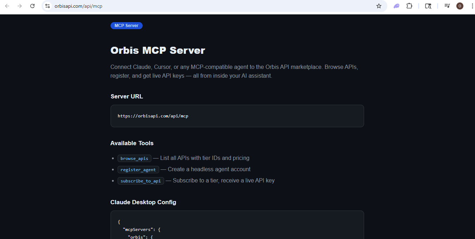Open the three-dot browser menu
This screenshot has width=475, height=239.
pos(472,6)
